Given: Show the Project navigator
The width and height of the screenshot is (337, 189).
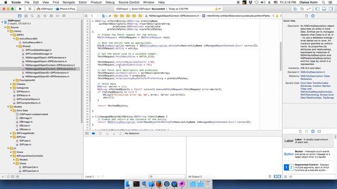Looking at the screenshot, I should [19, 16].
